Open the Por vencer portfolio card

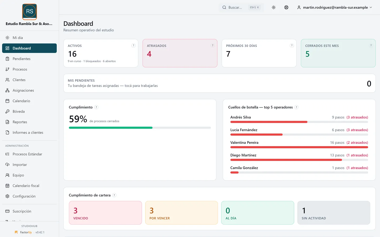click(x=182, y=213)
